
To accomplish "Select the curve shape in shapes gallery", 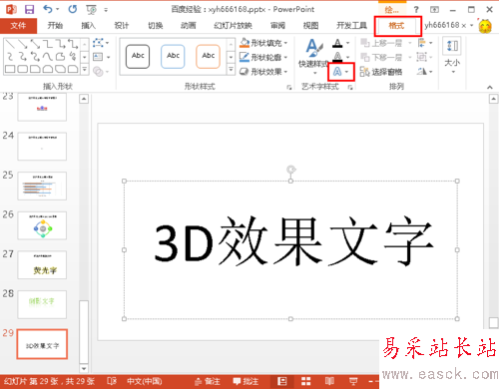I will tap(48, 57).
